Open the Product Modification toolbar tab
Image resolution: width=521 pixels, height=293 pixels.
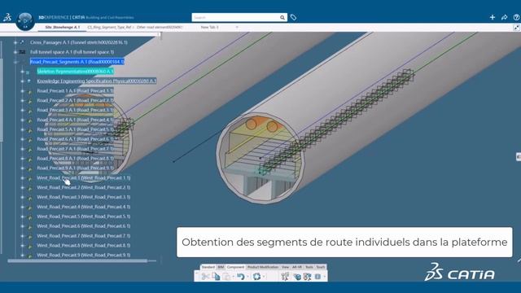tap(263, 267)
